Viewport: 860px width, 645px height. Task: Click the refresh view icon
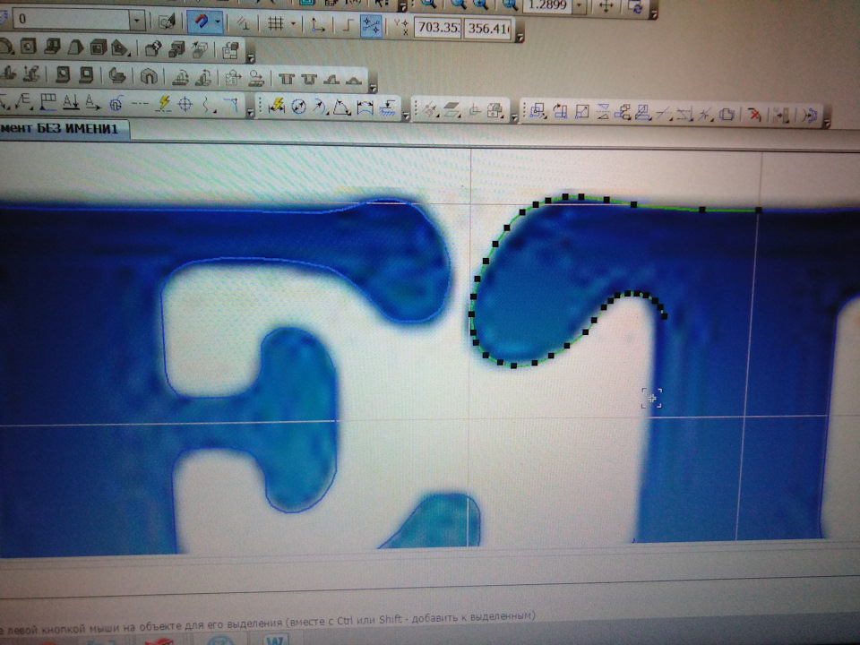pos(636,8)
